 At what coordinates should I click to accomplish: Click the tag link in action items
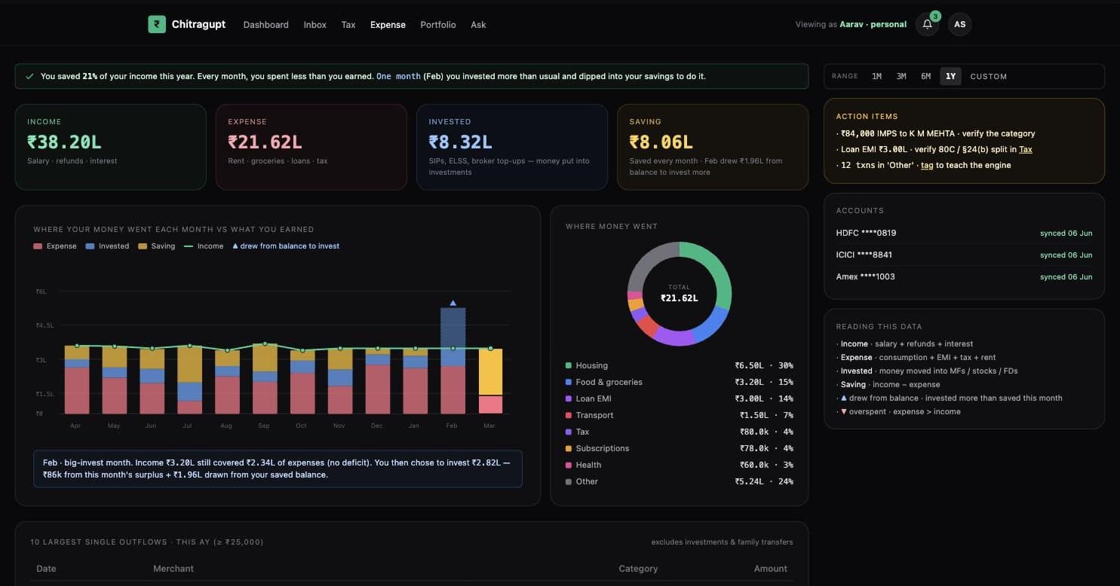pyautogui.click(x=926, y=165)
